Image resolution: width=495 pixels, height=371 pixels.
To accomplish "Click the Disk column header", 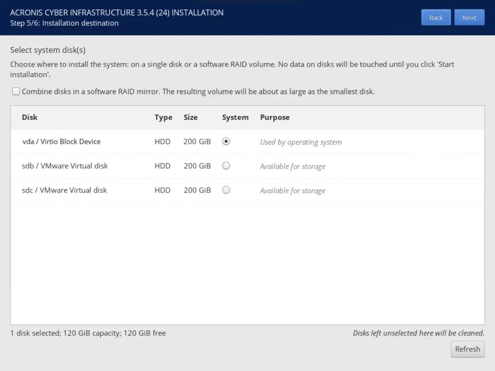I will click(30, 117).
